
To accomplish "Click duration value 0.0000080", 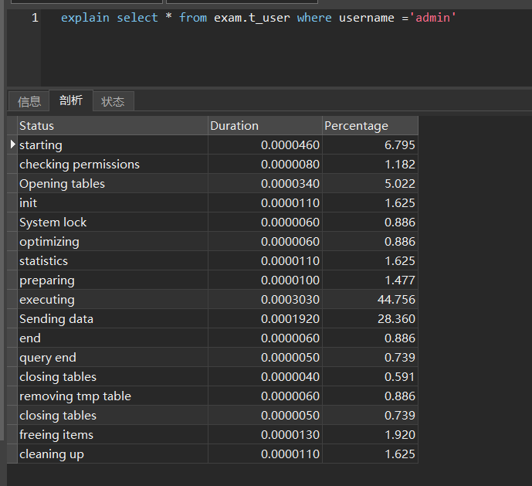I will point(290,165).
